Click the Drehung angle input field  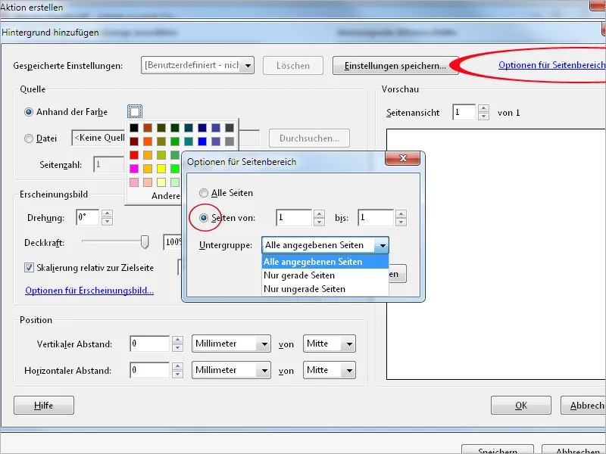coord(87,217)
